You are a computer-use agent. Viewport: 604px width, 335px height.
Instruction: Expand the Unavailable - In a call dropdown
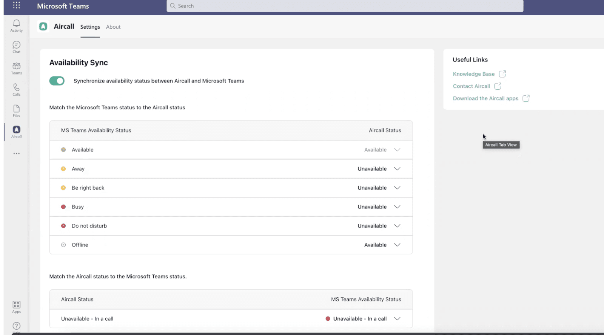pyautogui.click(x=397, y=319)
